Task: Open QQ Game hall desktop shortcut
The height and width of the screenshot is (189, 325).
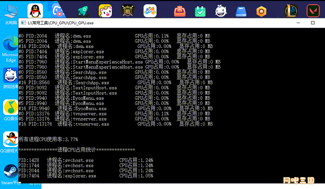Action: [x=9, y=142]
